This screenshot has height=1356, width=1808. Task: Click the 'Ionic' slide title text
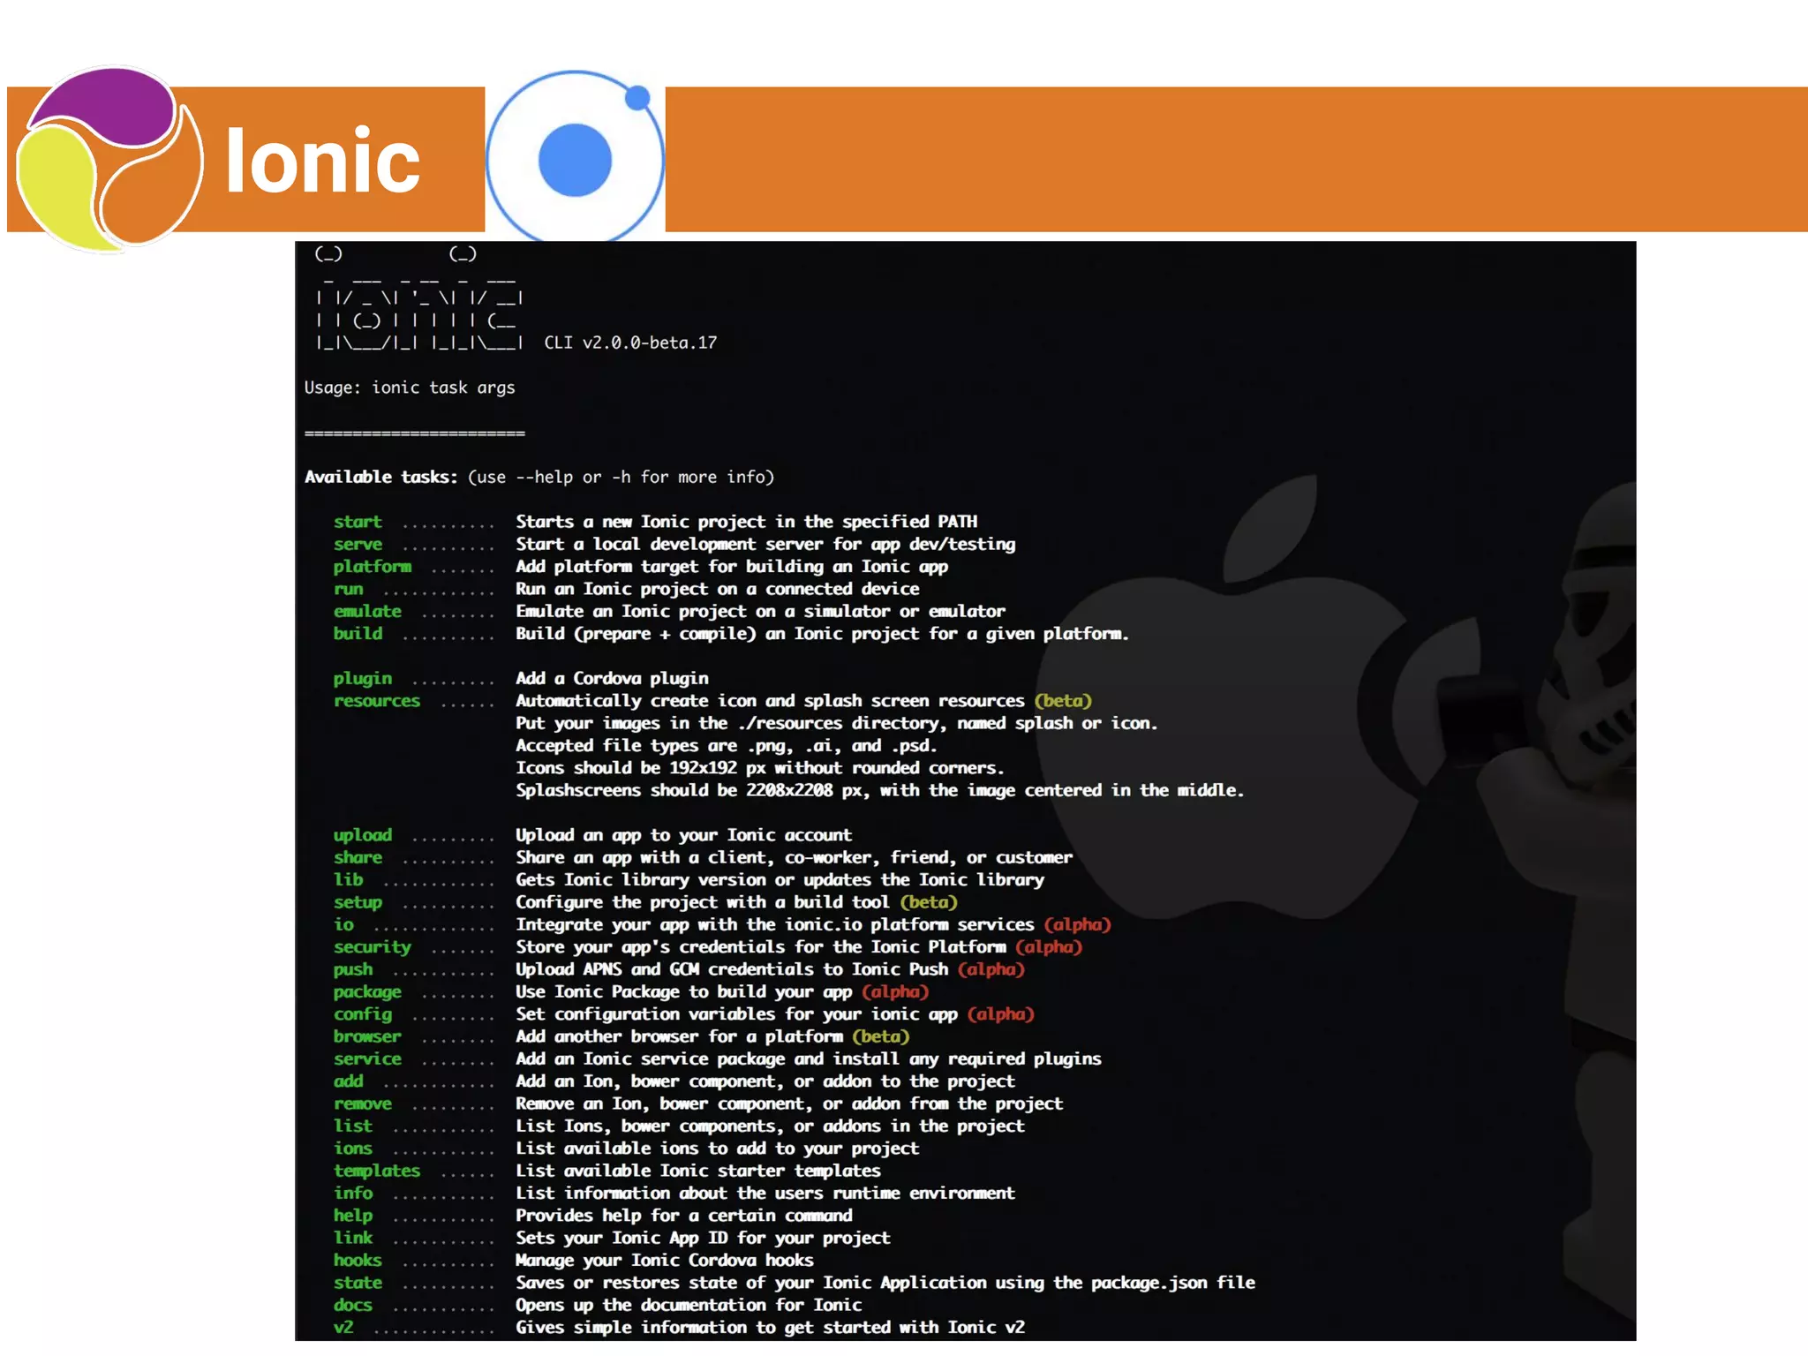322,160
